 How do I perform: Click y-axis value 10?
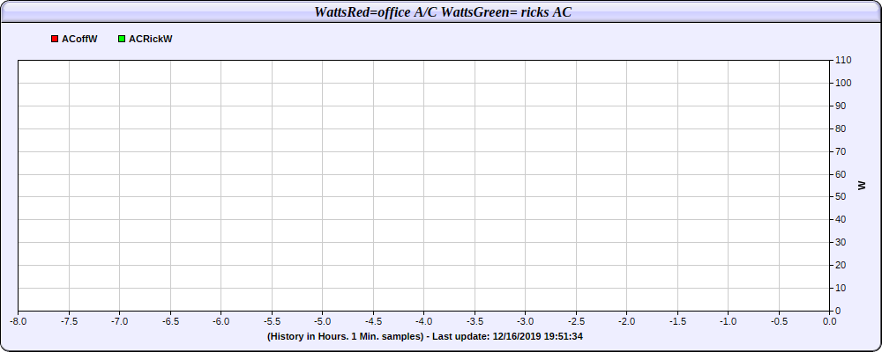(x=841, y=288)
